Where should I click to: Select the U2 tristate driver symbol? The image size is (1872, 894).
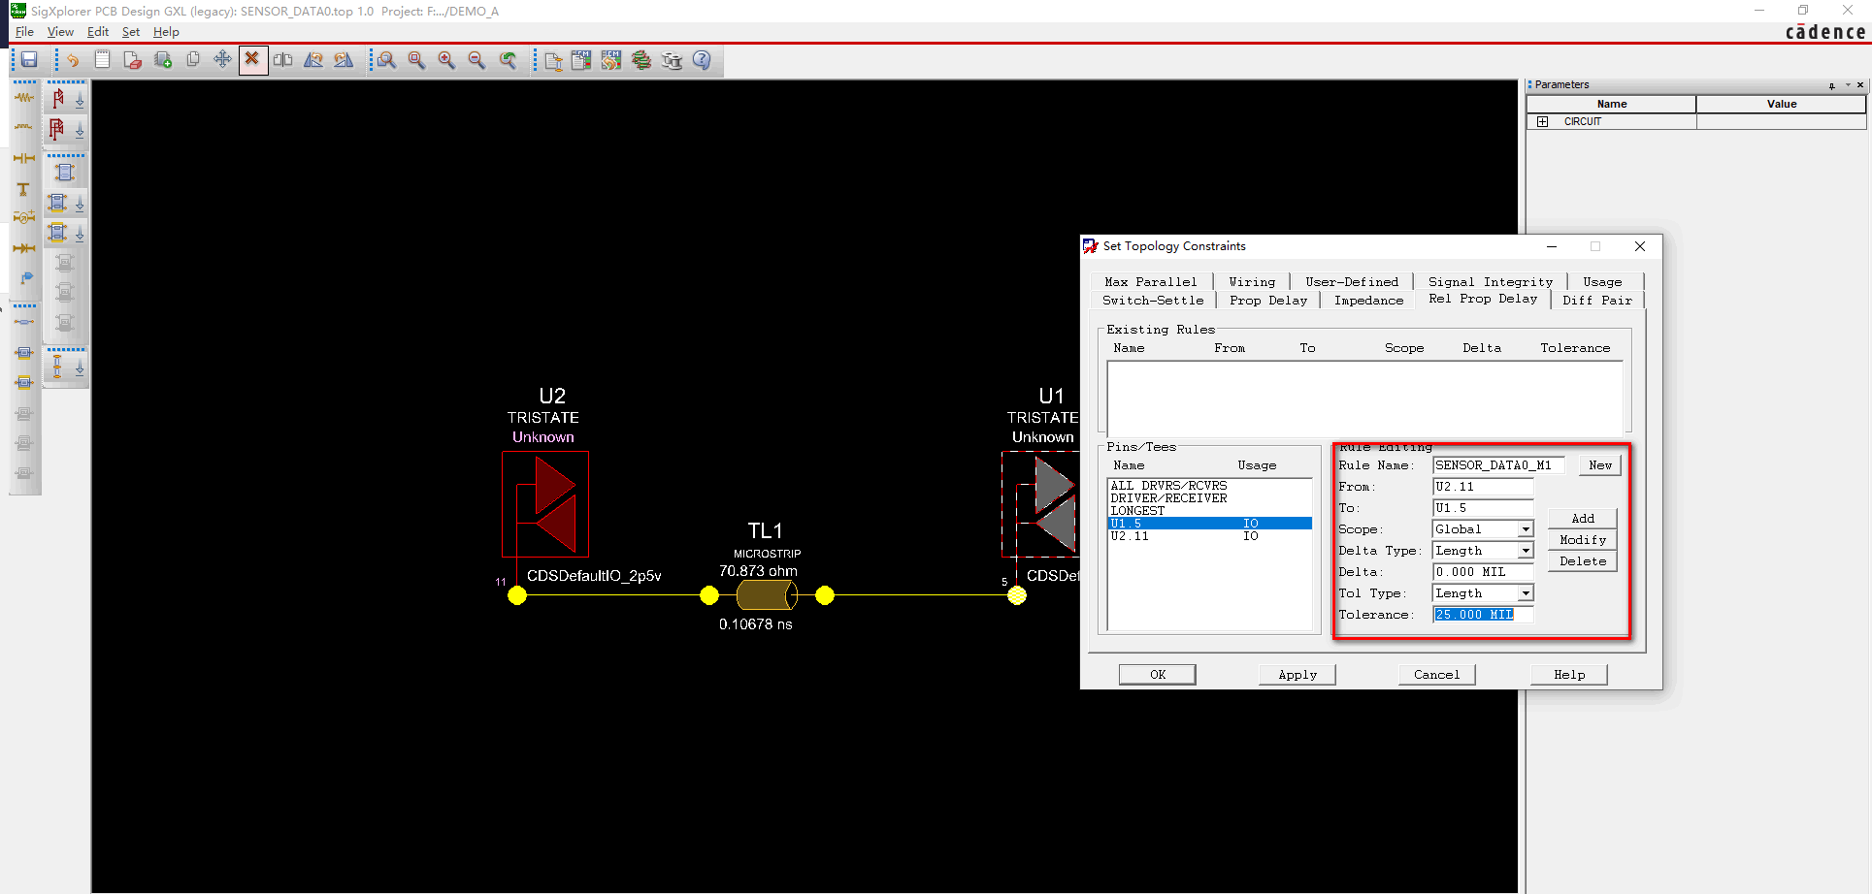(x=545, y=504)
